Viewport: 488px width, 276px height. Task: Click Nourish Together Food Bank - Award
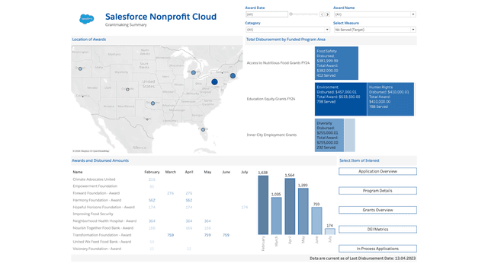point(103,228)
